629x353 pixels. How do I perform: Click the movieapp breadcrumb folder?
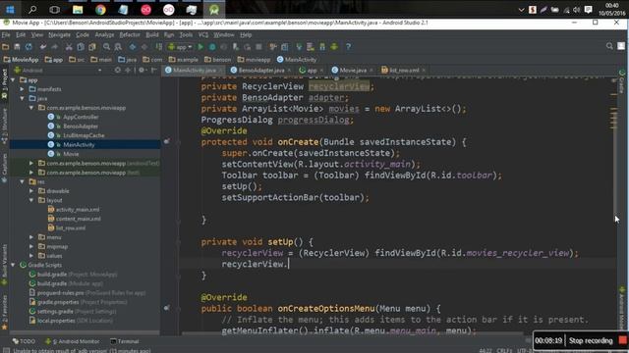[254, 60]
